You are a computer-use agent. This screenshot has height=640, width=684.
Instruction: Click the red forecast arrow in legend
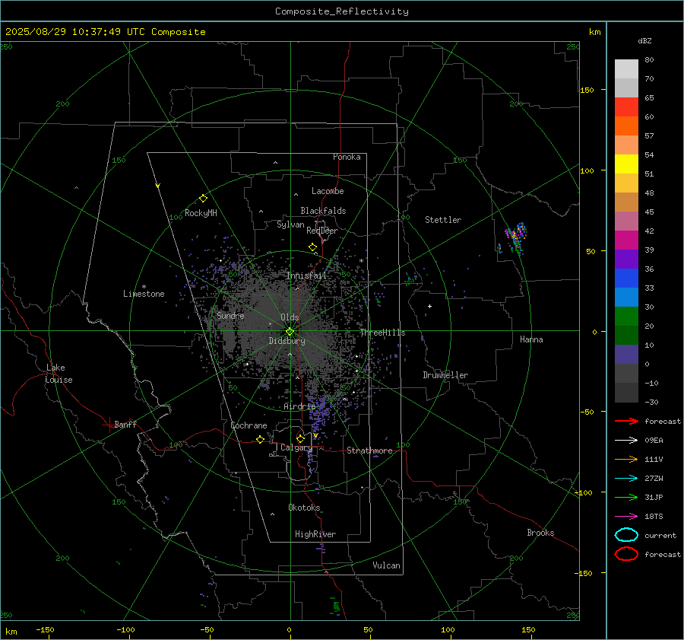(626, 421)
